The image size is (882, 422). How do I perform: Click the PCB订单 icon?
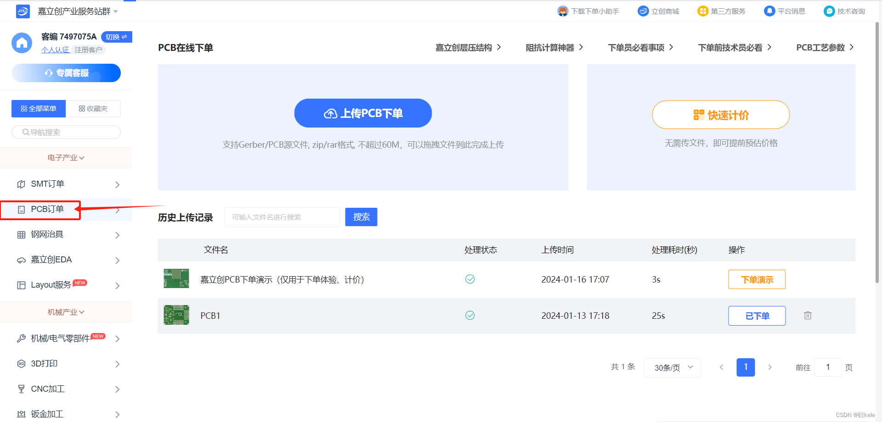(x=21, y=210)
